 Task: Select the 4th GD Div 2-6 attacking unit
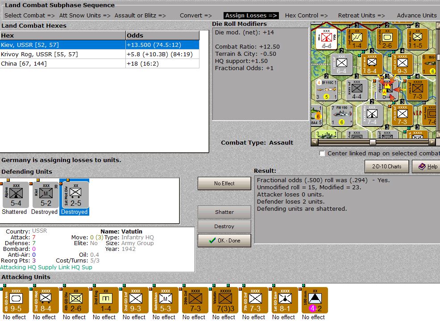click(x=75, y=300)
